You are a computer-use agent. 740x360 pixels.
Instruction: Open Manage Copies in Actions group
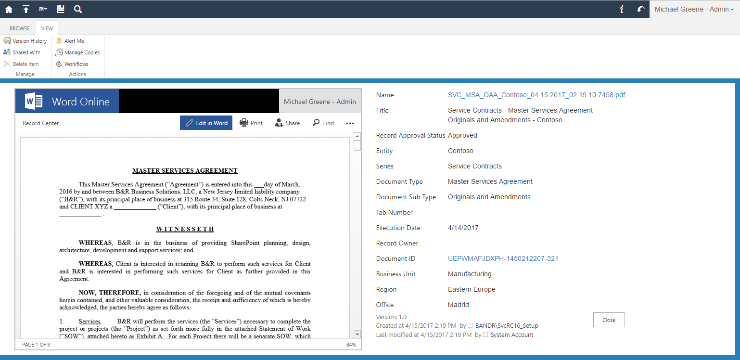tap(78, 52)
